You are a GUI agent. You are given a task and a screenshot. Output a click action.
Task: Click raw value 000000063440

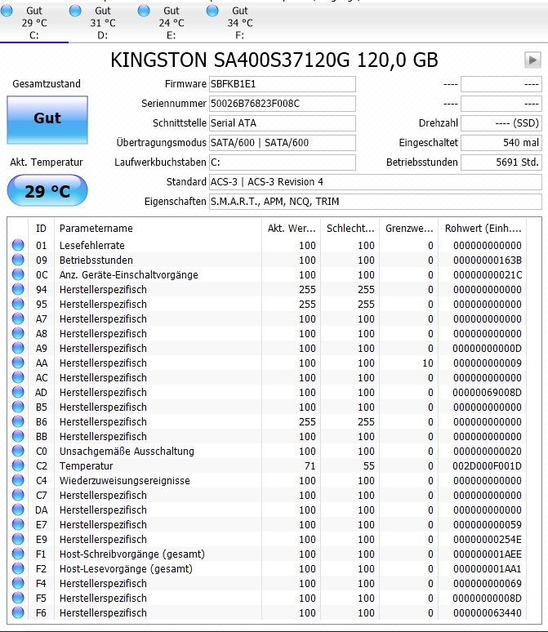[x=487, y=613]
